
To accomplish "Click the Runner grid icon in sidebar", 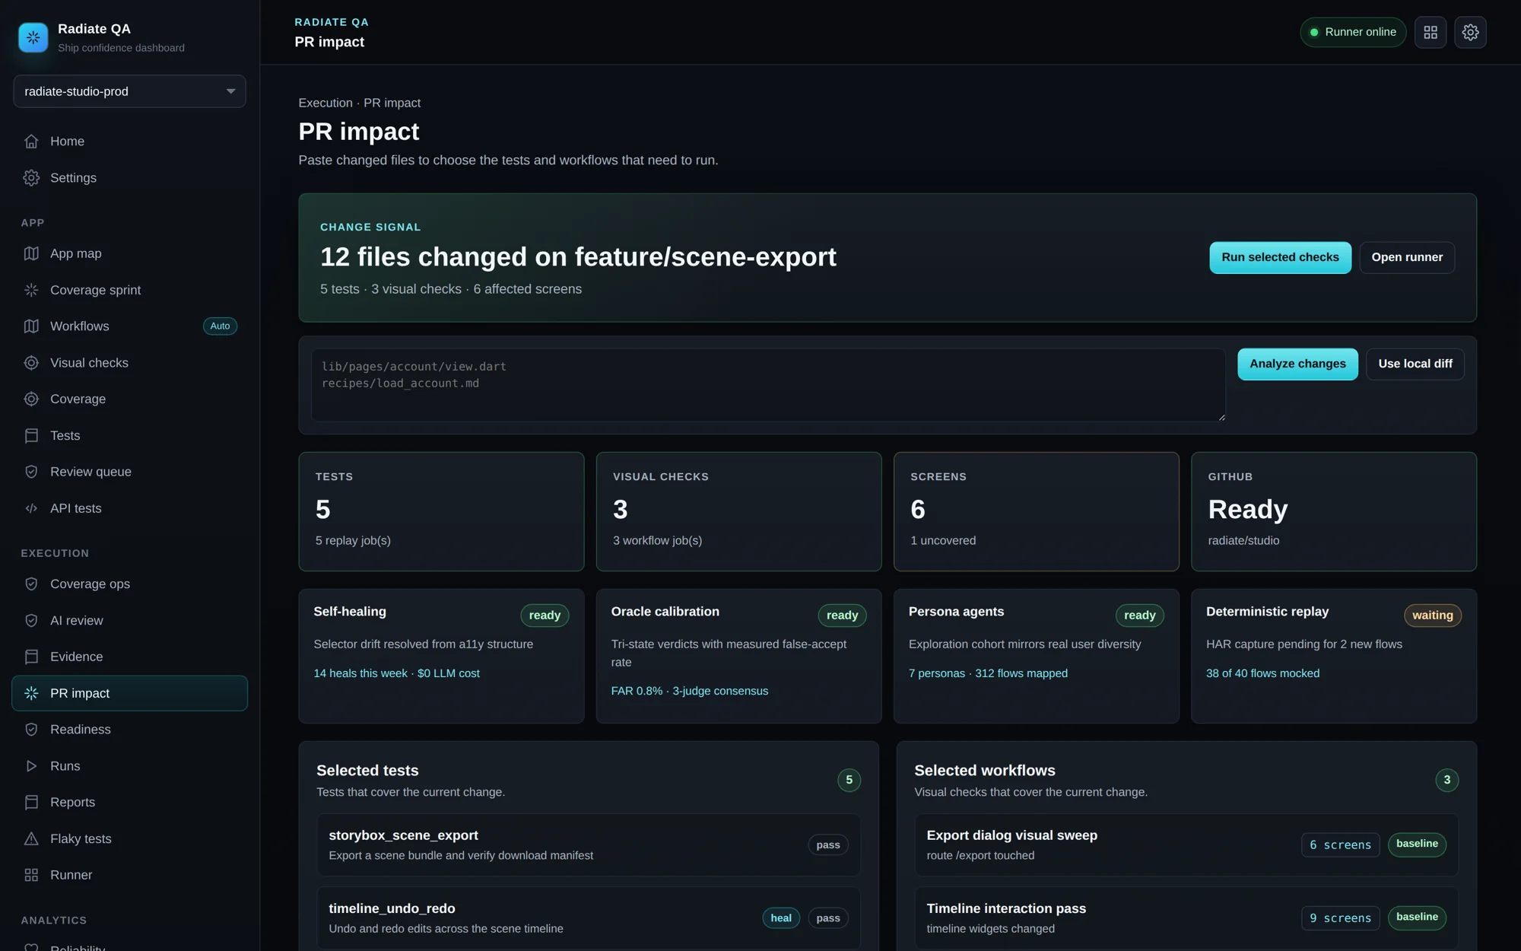I will point(31,875).
